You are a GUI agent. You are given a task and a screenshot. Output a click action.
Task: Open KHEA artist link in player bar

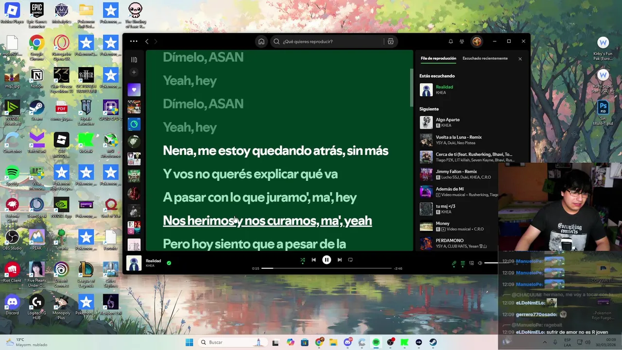click(150, 266)
